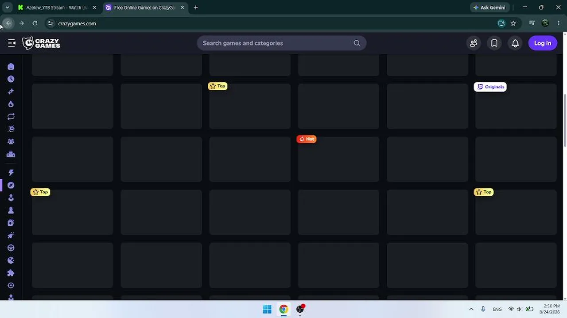The image size is (567, 318).
Task: Open the recording app icon in taskbar
Action: click(300, 309)
